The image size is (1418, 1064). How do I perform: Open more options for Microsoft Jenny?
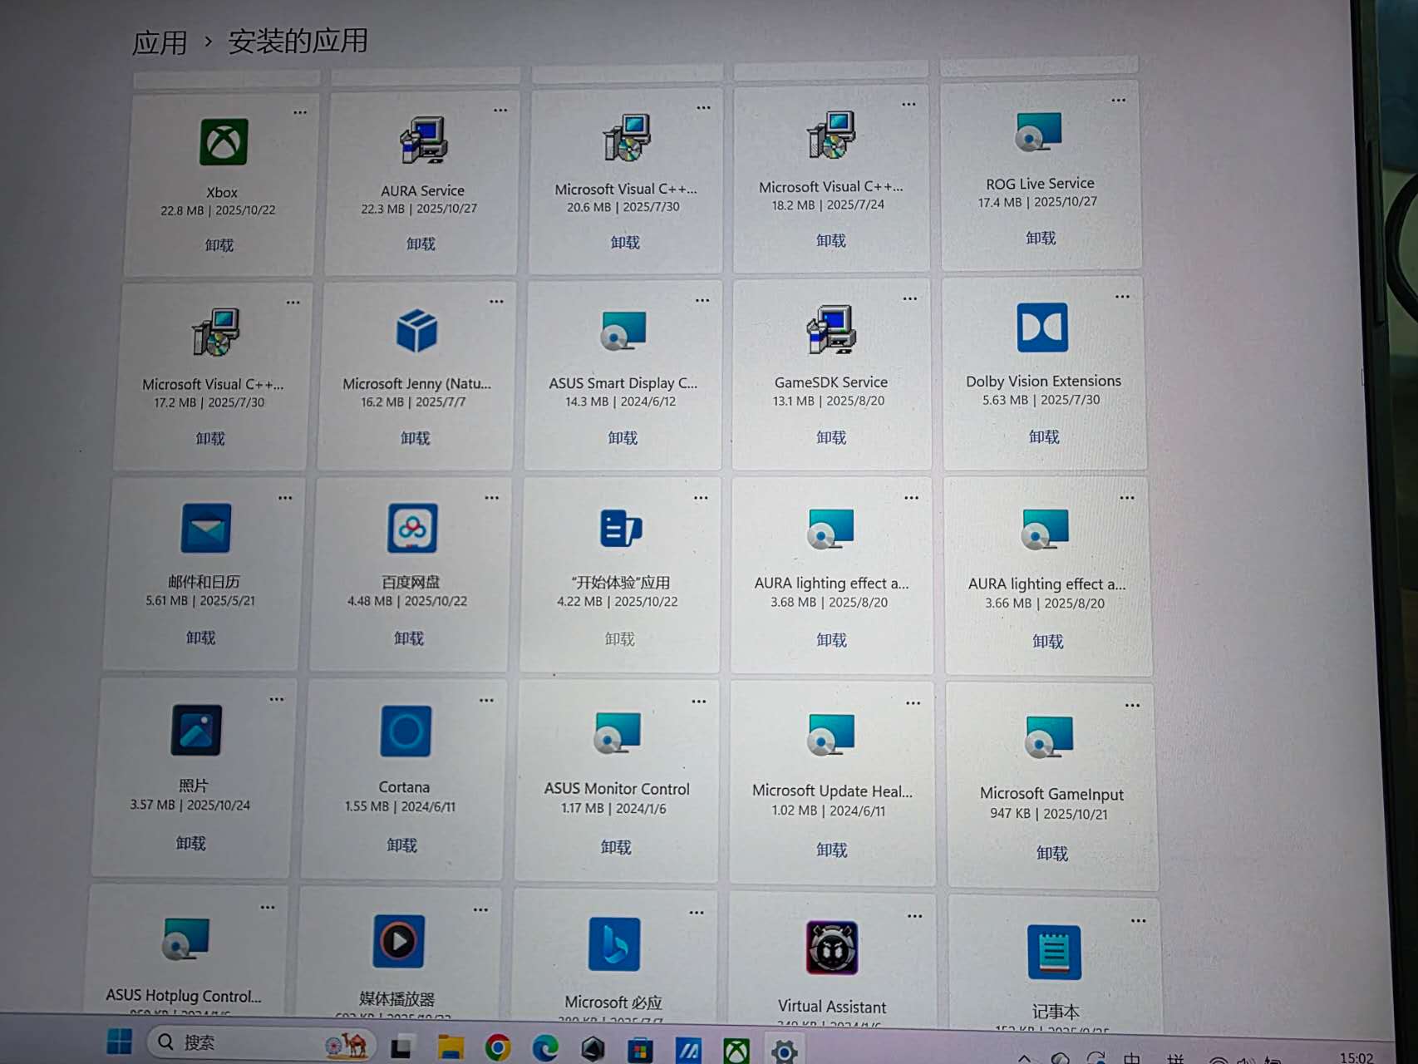coord(496,302)
